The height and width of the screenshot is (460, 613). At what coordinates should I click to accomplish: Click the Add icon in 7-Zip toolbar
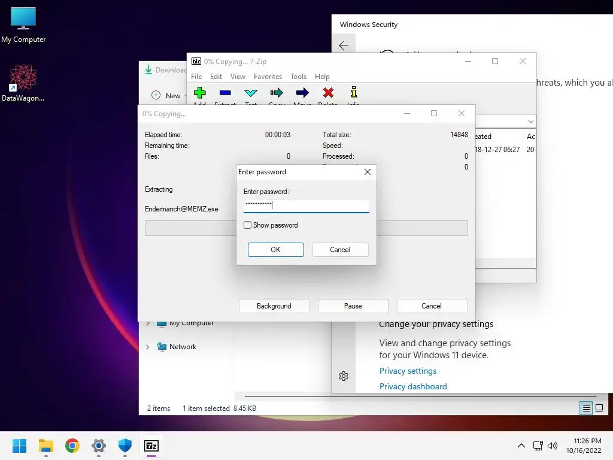(200, 93)
